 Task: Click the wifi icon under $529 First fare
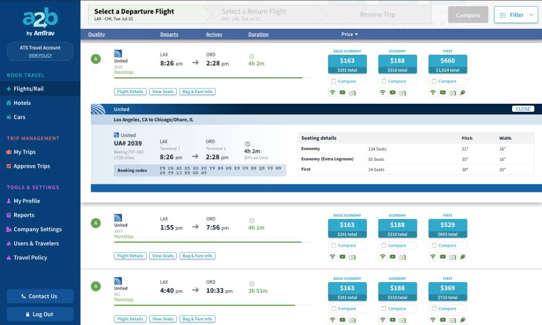pyautogui.click(x=433, y=257)
